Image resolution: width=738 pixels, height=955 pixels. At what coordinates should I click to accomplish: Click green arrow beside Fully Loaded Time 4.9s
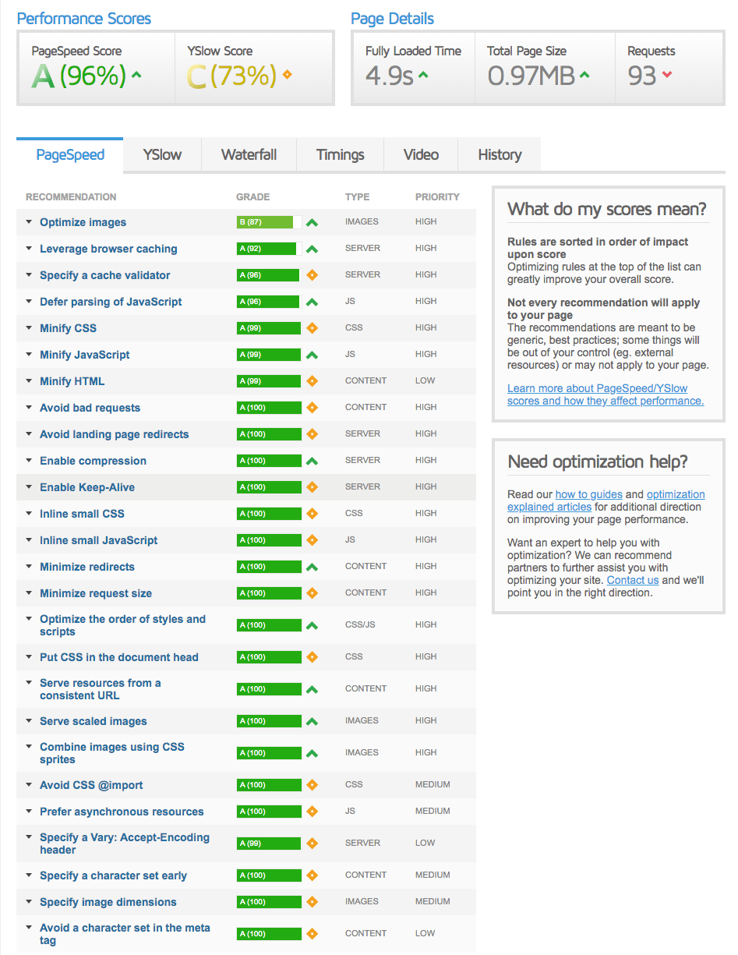coord(423,76)
